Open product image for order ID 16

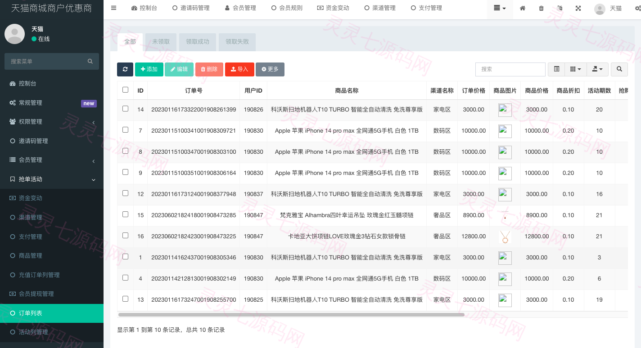[x=505, y=236]
